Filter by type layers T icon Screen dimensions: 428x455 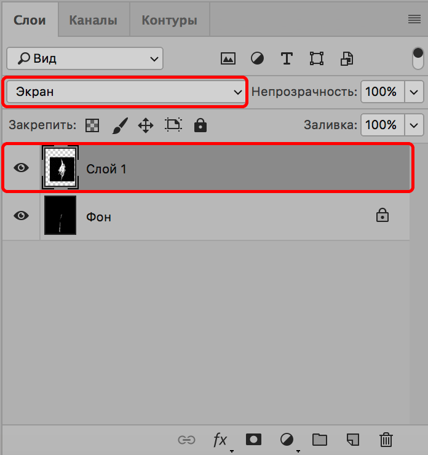coord(287,58)
